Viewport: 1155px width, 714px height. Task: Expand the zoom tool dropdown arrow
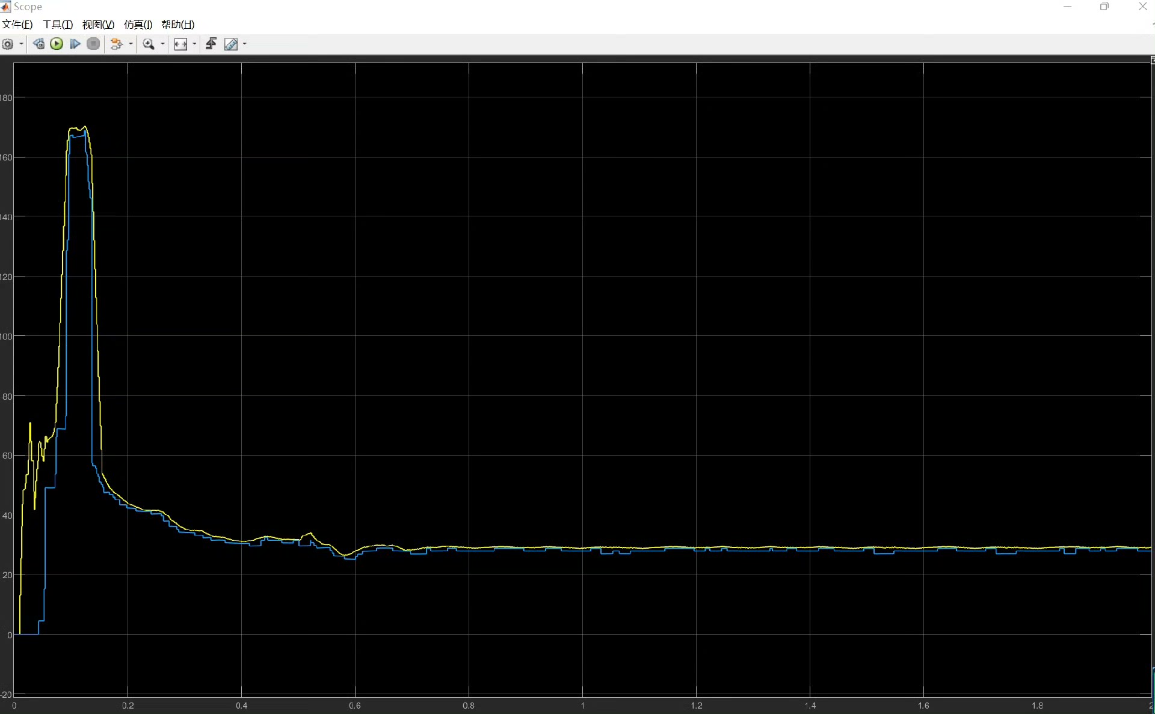pyautogui.click(x=162, y=44)
